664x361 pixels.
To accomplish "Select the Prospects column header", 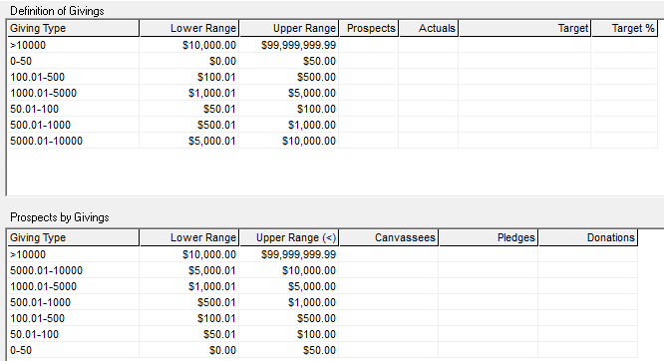I will 369,28.
